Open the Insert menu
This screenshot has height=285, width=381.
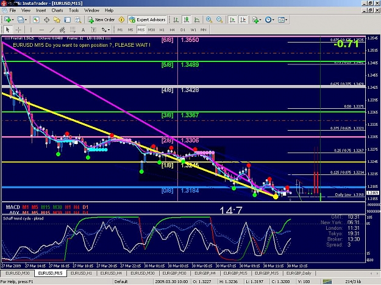click(x=41, y=10)
